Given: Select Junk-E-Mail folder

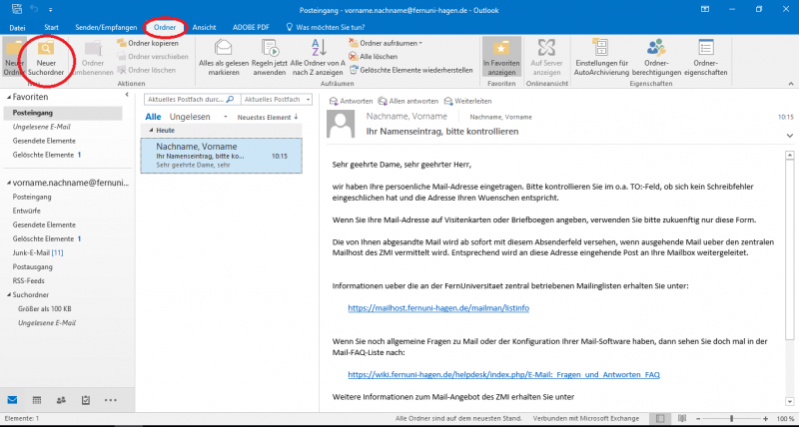Looking at the screenshot, I should [x=38, y=252].
